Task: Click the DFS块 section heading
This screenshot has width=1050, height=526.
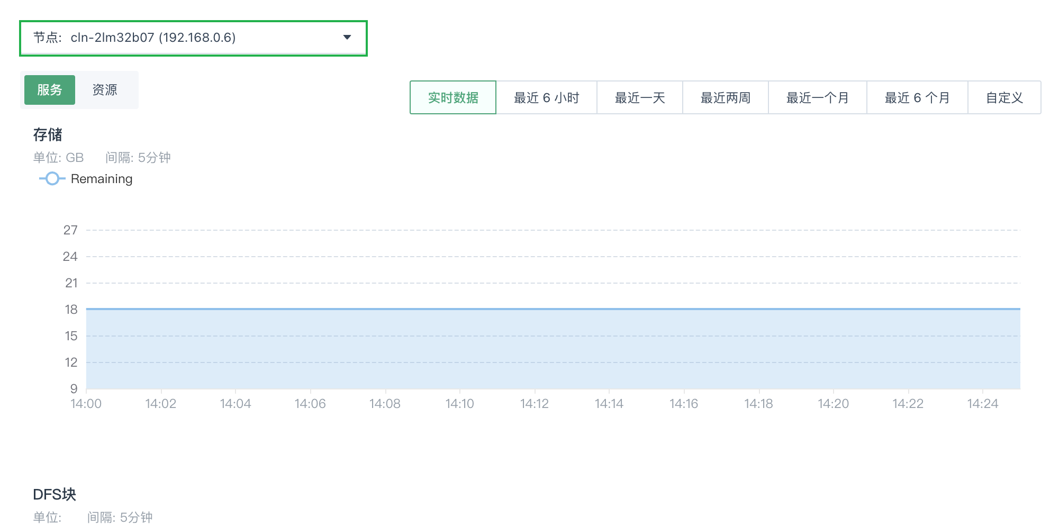Action: tap(55, 494)
